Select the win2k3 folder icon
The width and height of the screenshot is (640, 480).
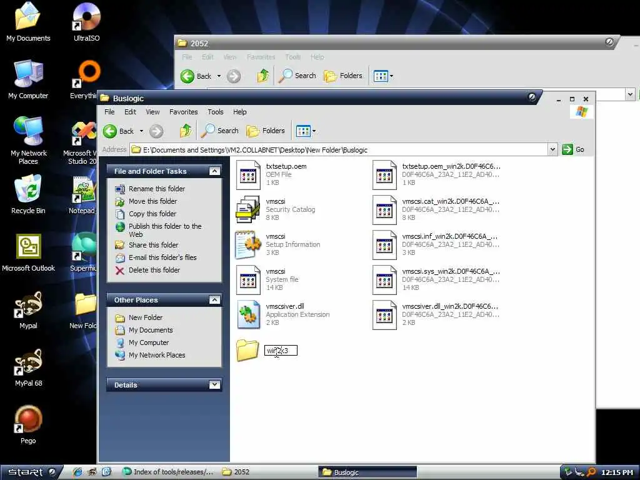coord(247,350)
